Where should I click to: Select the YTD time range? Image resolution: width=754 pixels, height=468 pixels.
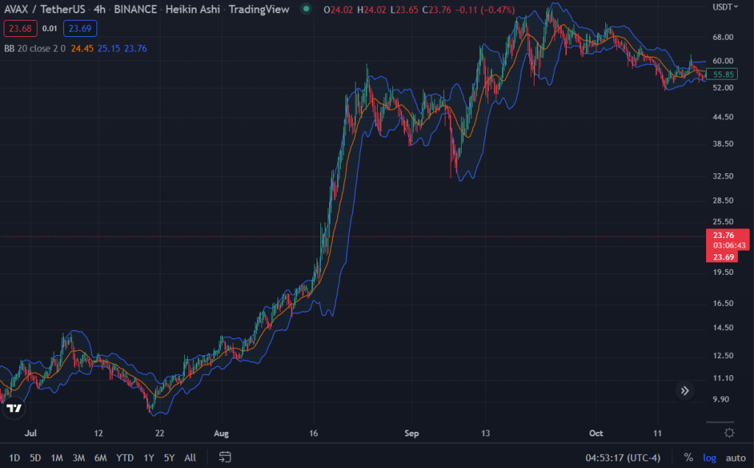tap(124, 458)
